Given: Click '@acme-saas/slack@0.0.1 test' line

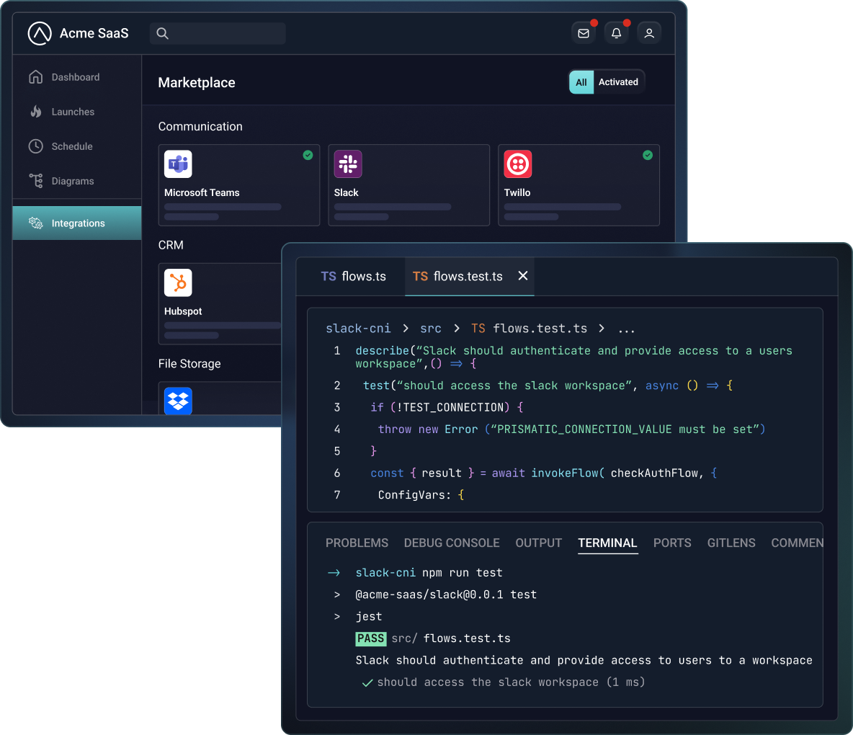Looking at the screenshot, I should 445,594.
